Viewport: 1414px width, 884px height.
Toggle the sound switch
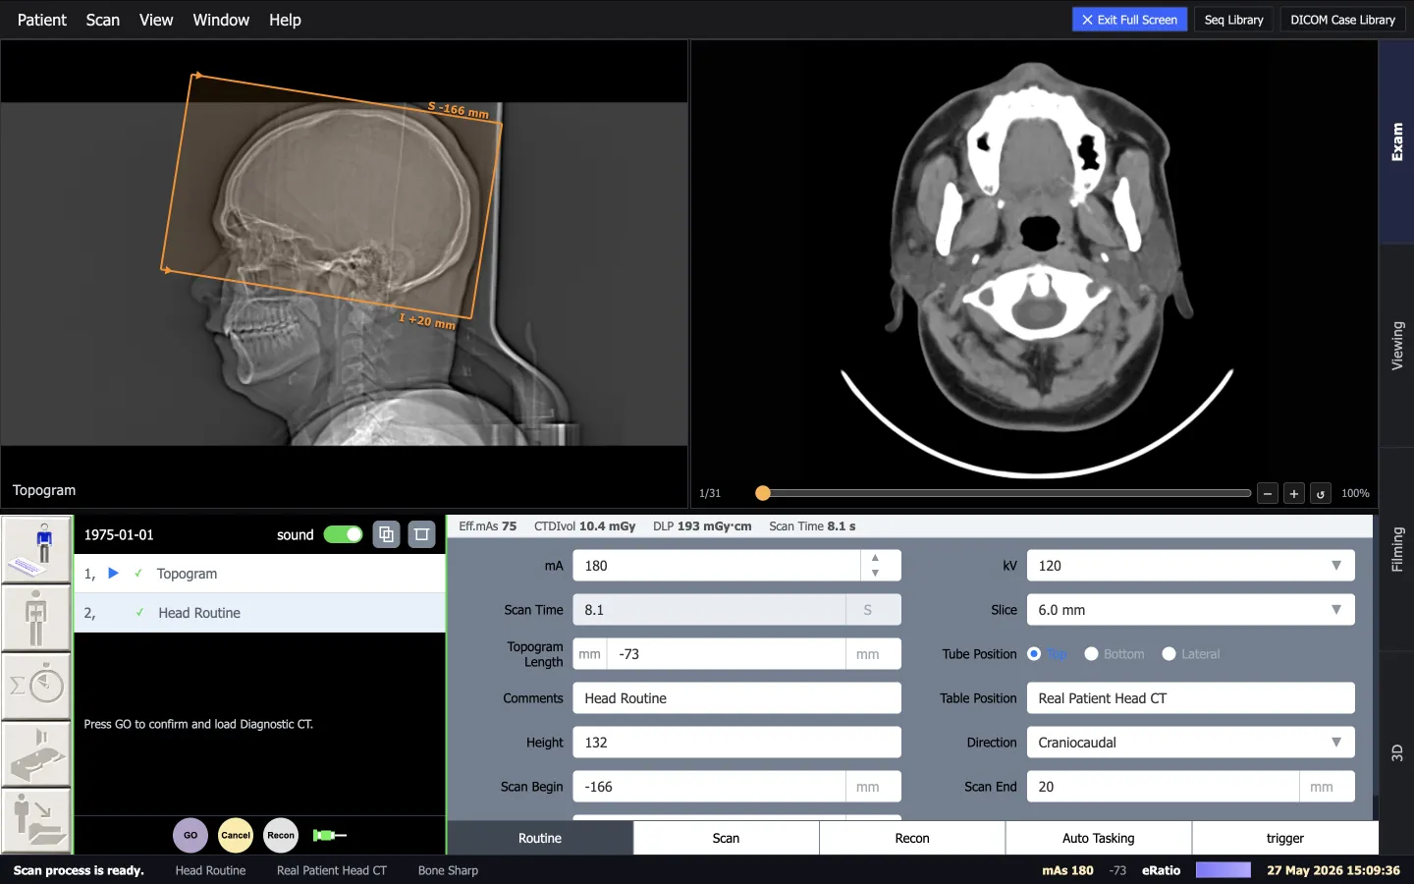point(343,534)
